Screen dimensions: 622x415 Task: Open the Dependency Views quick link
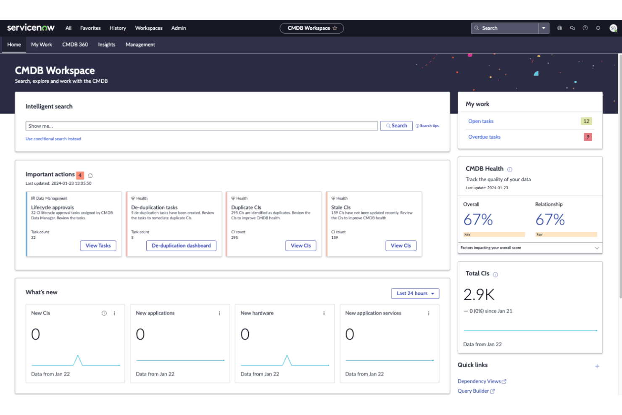point(482,381)
